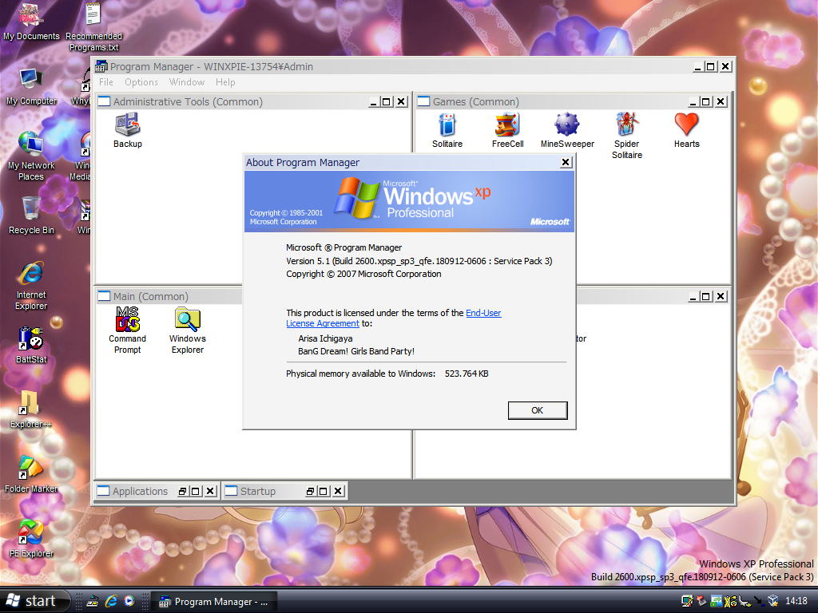Click memory value "523.764 KB"

click(x=467, y=374)
